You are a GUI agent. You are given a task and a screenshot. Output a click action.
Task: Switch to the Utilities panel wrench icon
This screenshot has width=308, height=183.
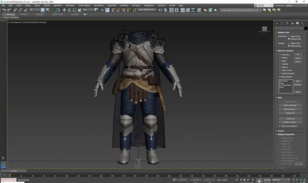click(x=303, y=23)
